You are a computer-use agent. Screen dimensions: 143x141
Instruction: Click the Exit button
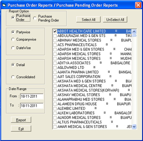tap(21, 129)
